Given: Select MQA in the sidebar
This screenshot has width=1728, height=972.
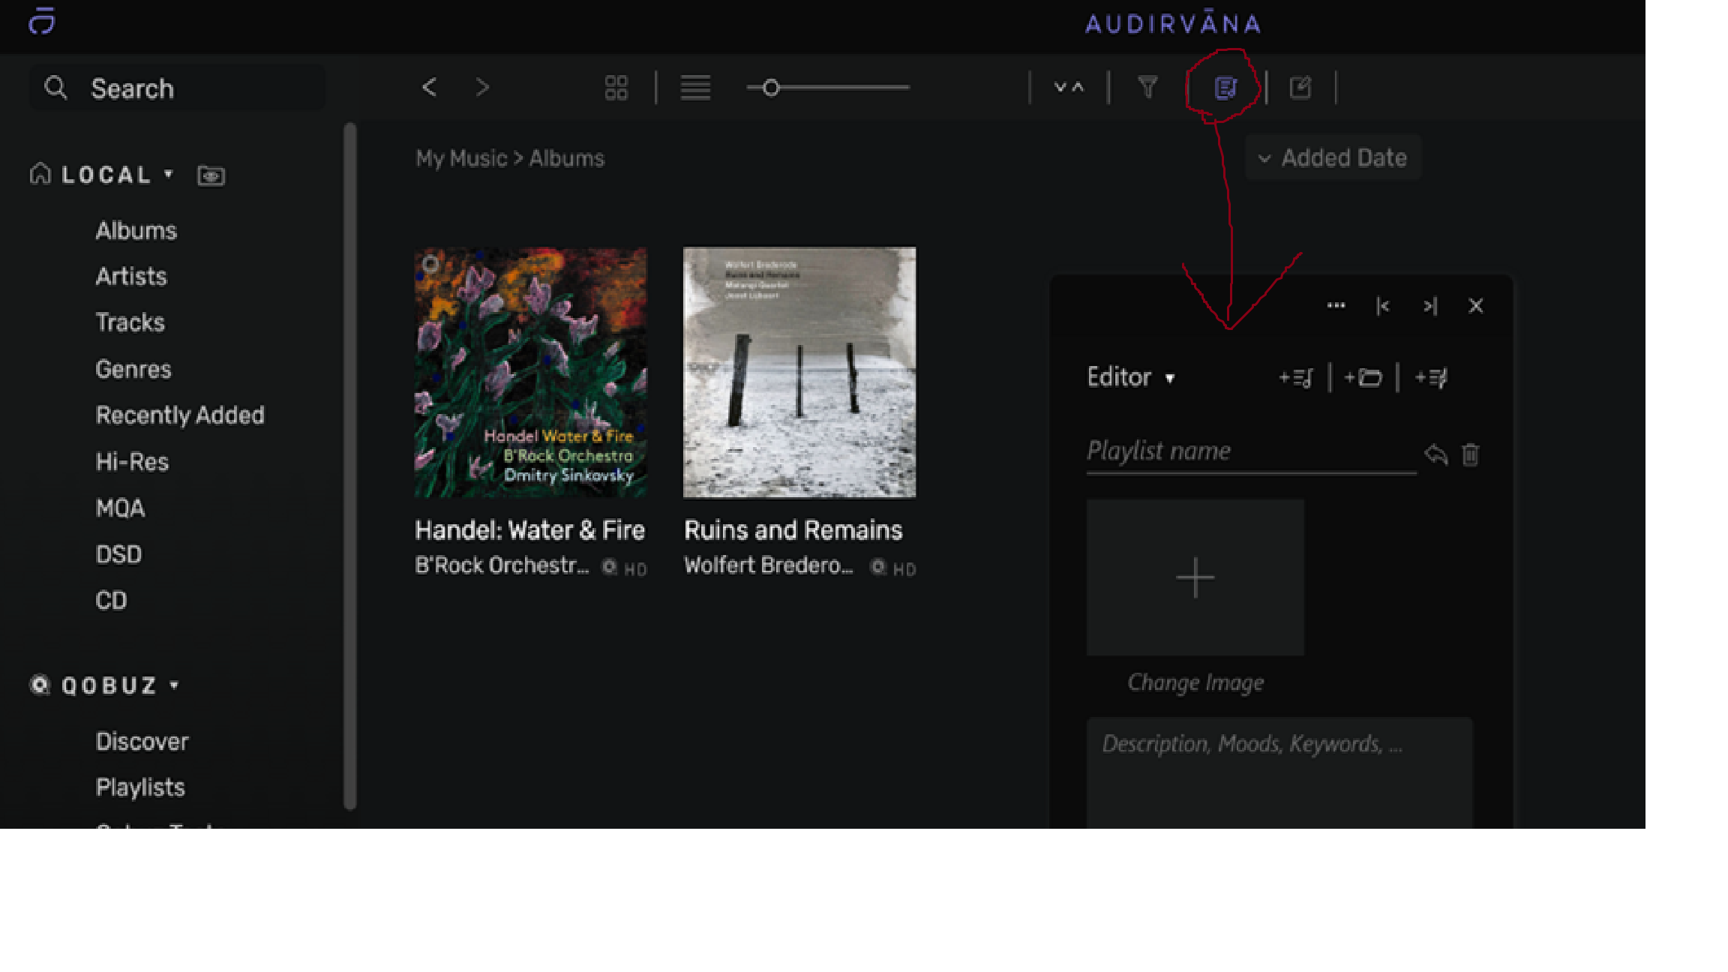Looking at the screenshot, I should pyautogui.click(x=120, y=508).
